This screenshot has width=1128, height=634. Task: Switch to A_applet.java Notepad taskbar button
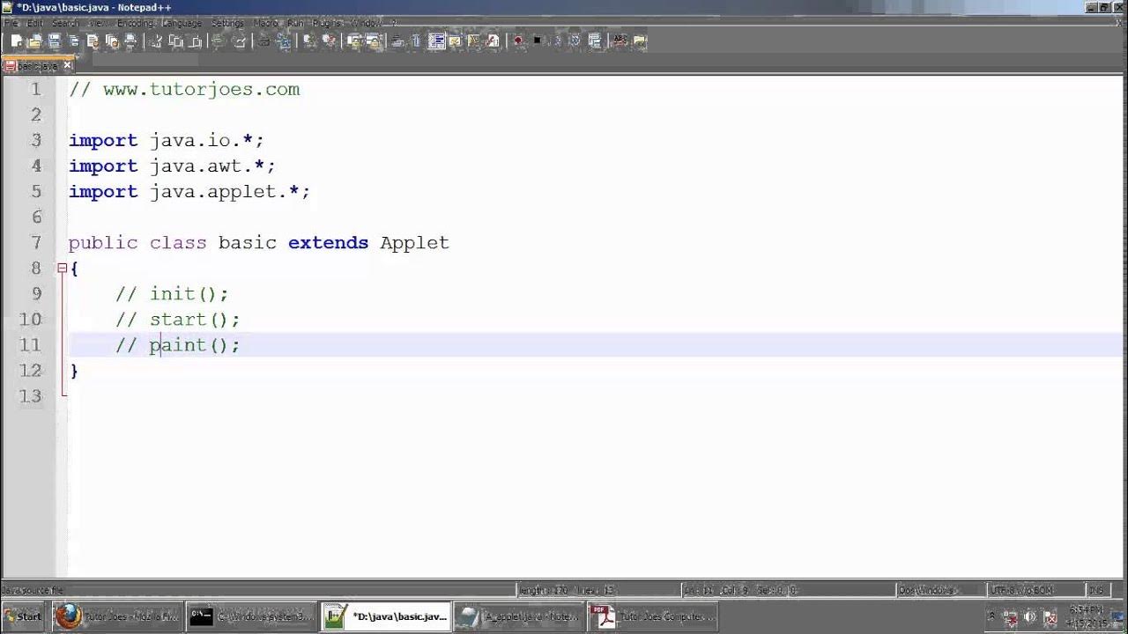pos(520,616)
